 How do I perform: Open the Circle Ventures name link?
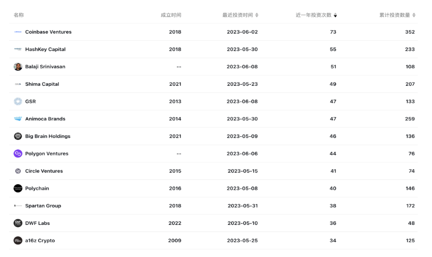pos(44,171)
